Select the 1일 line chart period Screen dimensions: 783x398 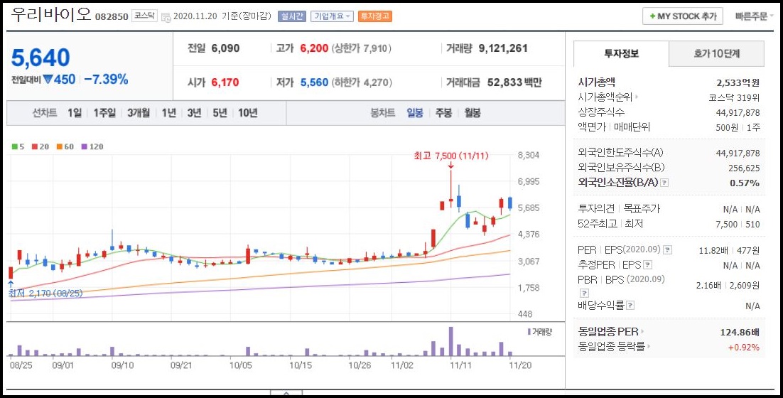pos(75,113)
